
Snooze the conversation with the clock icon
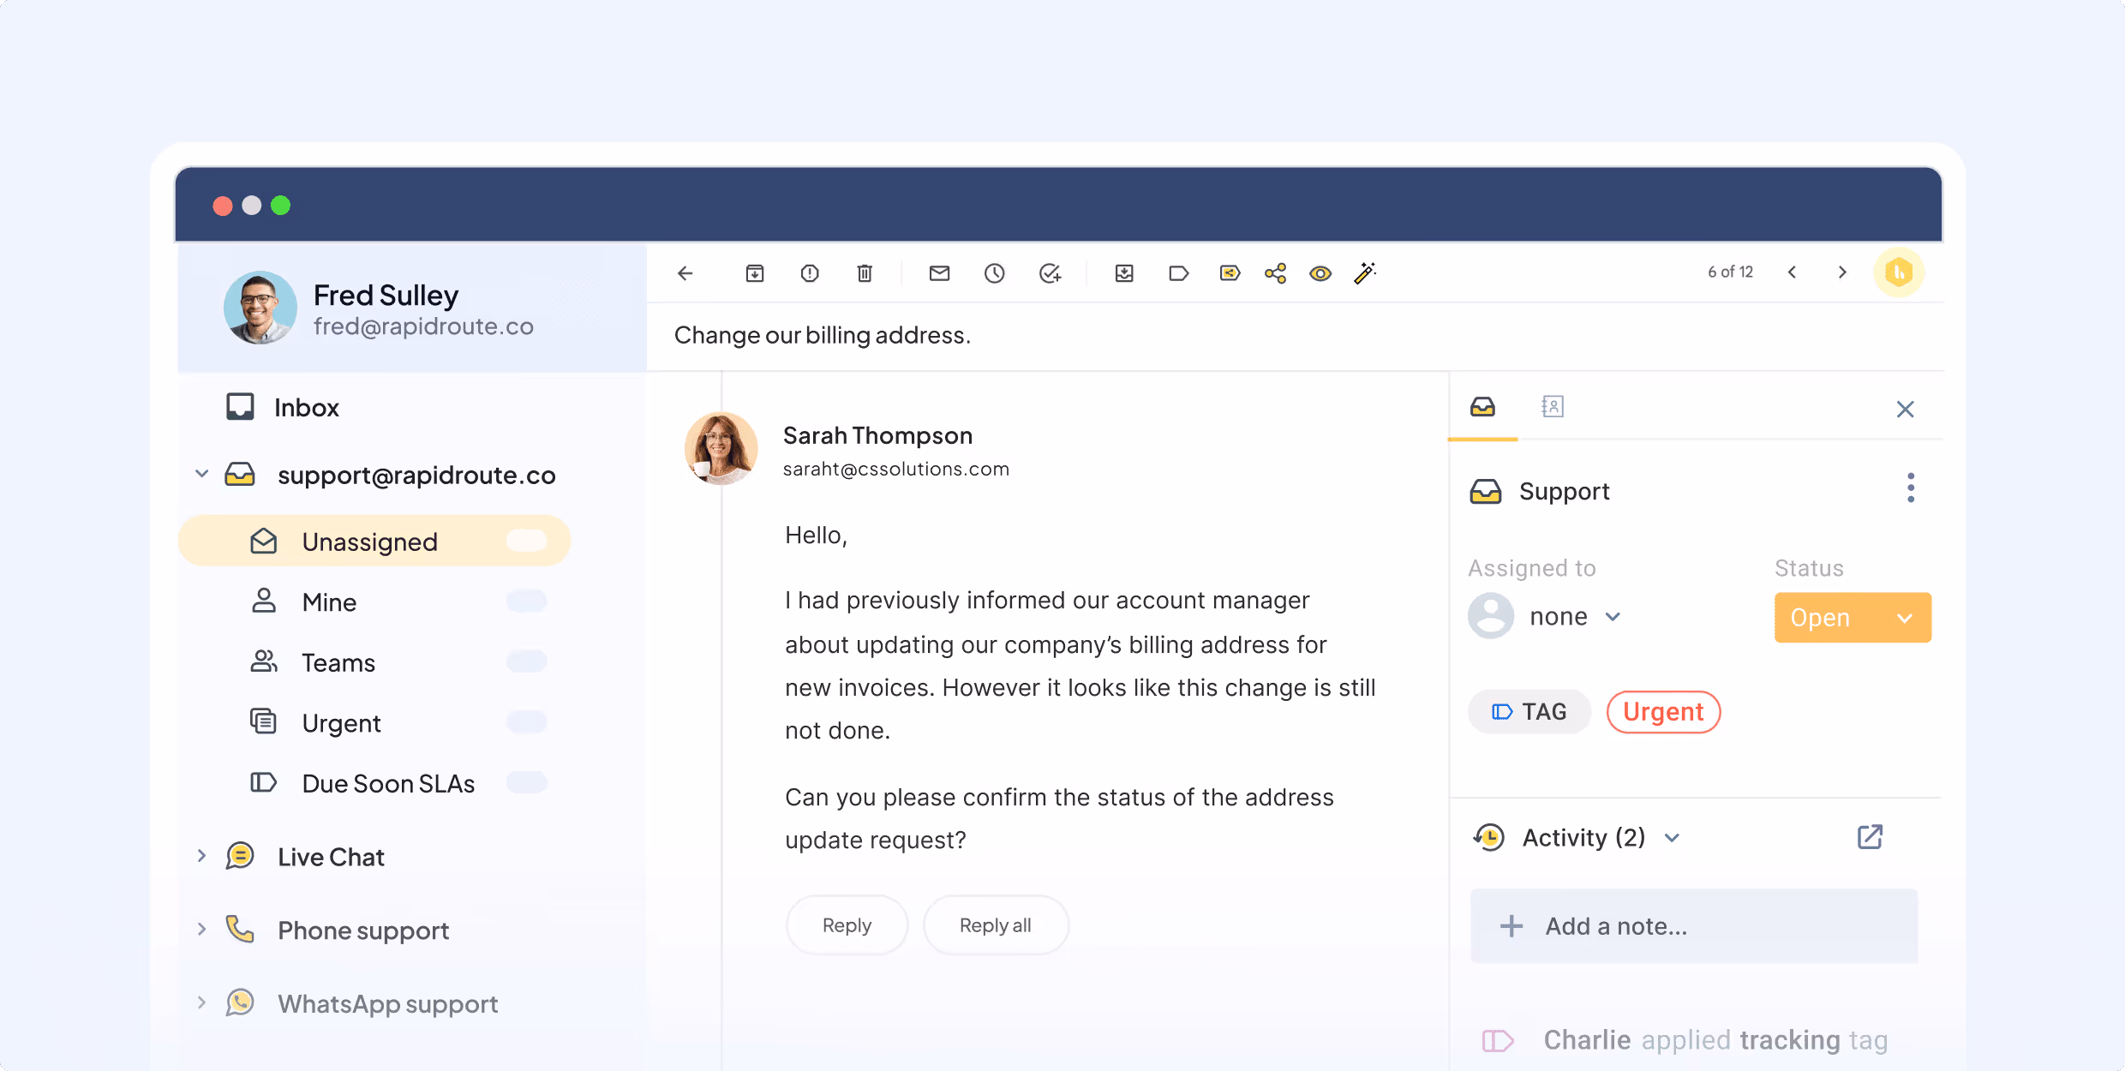coord(994,272)
